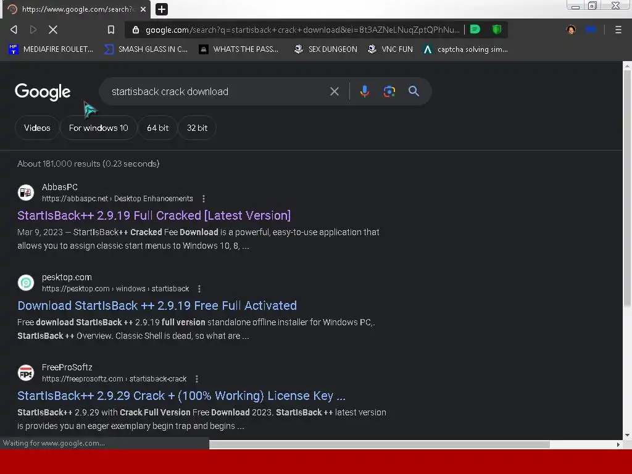Click the scroll down arrow of vertical scrollbar
The width and height of the screenshot is (632, 474).
coord(627,435)
